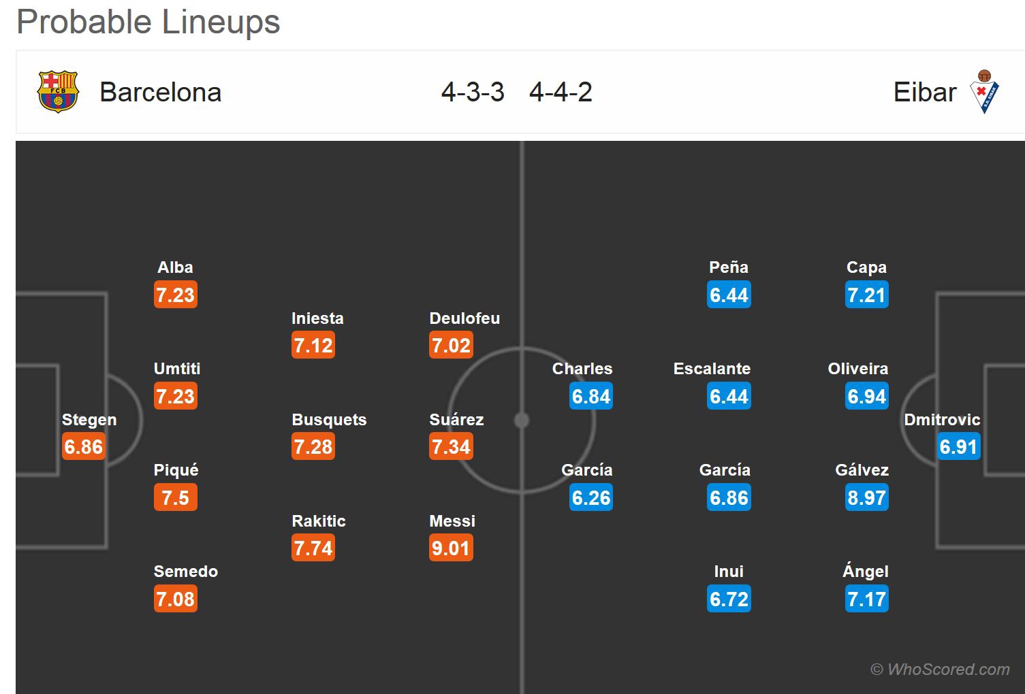The height and width of the screenshot is (694, 1025).
Task: Click the Suárez player name
Action: [x=456, y=420]
